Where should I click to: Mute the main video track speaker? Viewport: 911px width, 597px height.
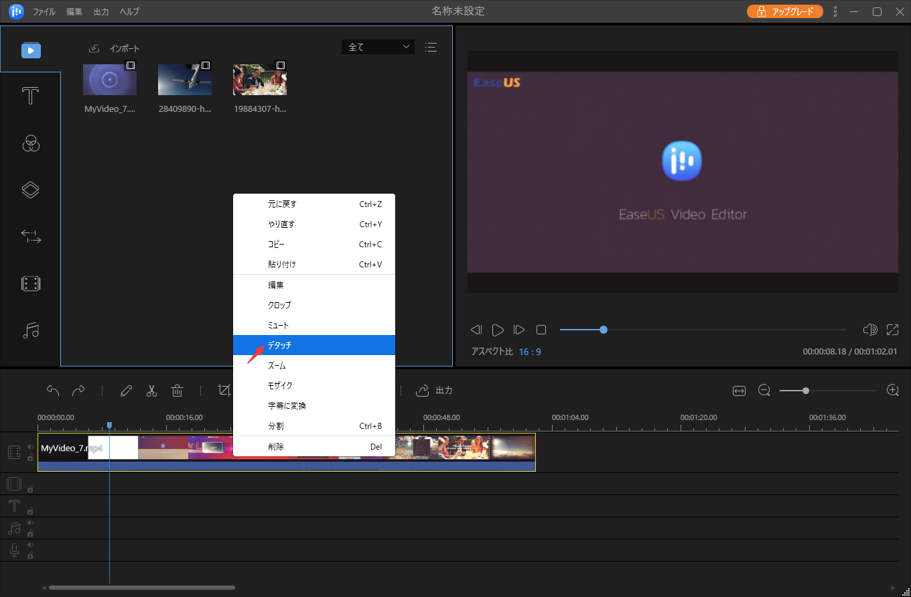pyautogui.click(x=30, y=447)
